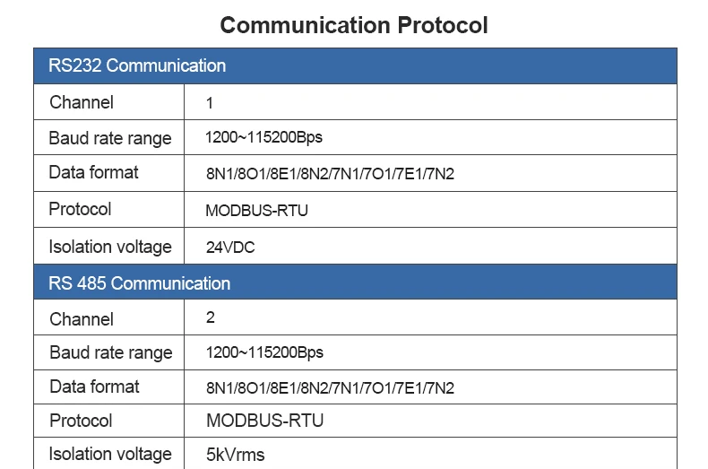Click the RS 485 channel value 2
708x469 pixels.
211,317
